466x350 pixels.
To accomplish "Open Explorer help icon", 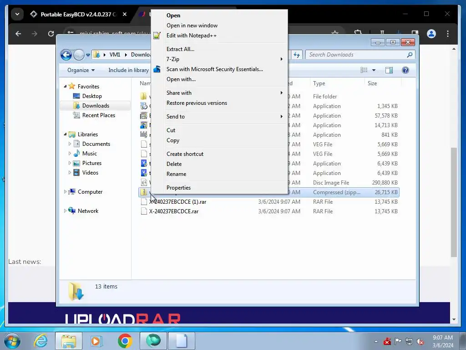I will [x=405, y=70].
